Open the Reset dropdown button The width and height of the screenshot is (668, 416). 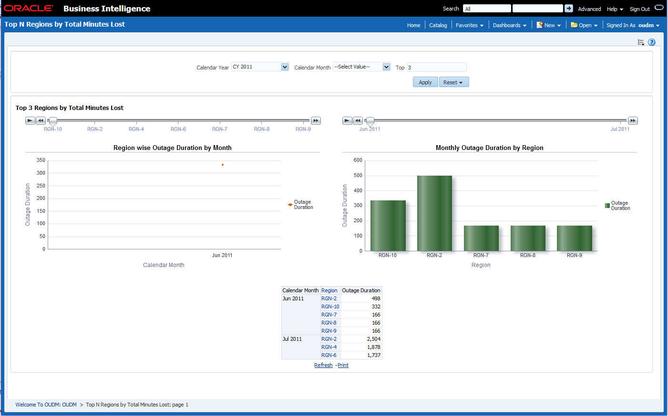tap(454, 82)
